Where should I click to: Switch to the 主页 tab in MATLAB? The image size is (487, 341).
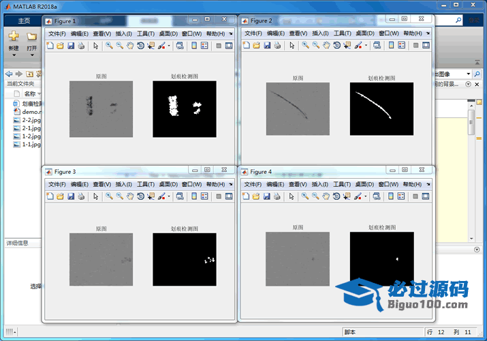pyautogui.click(x=24, y=21)
